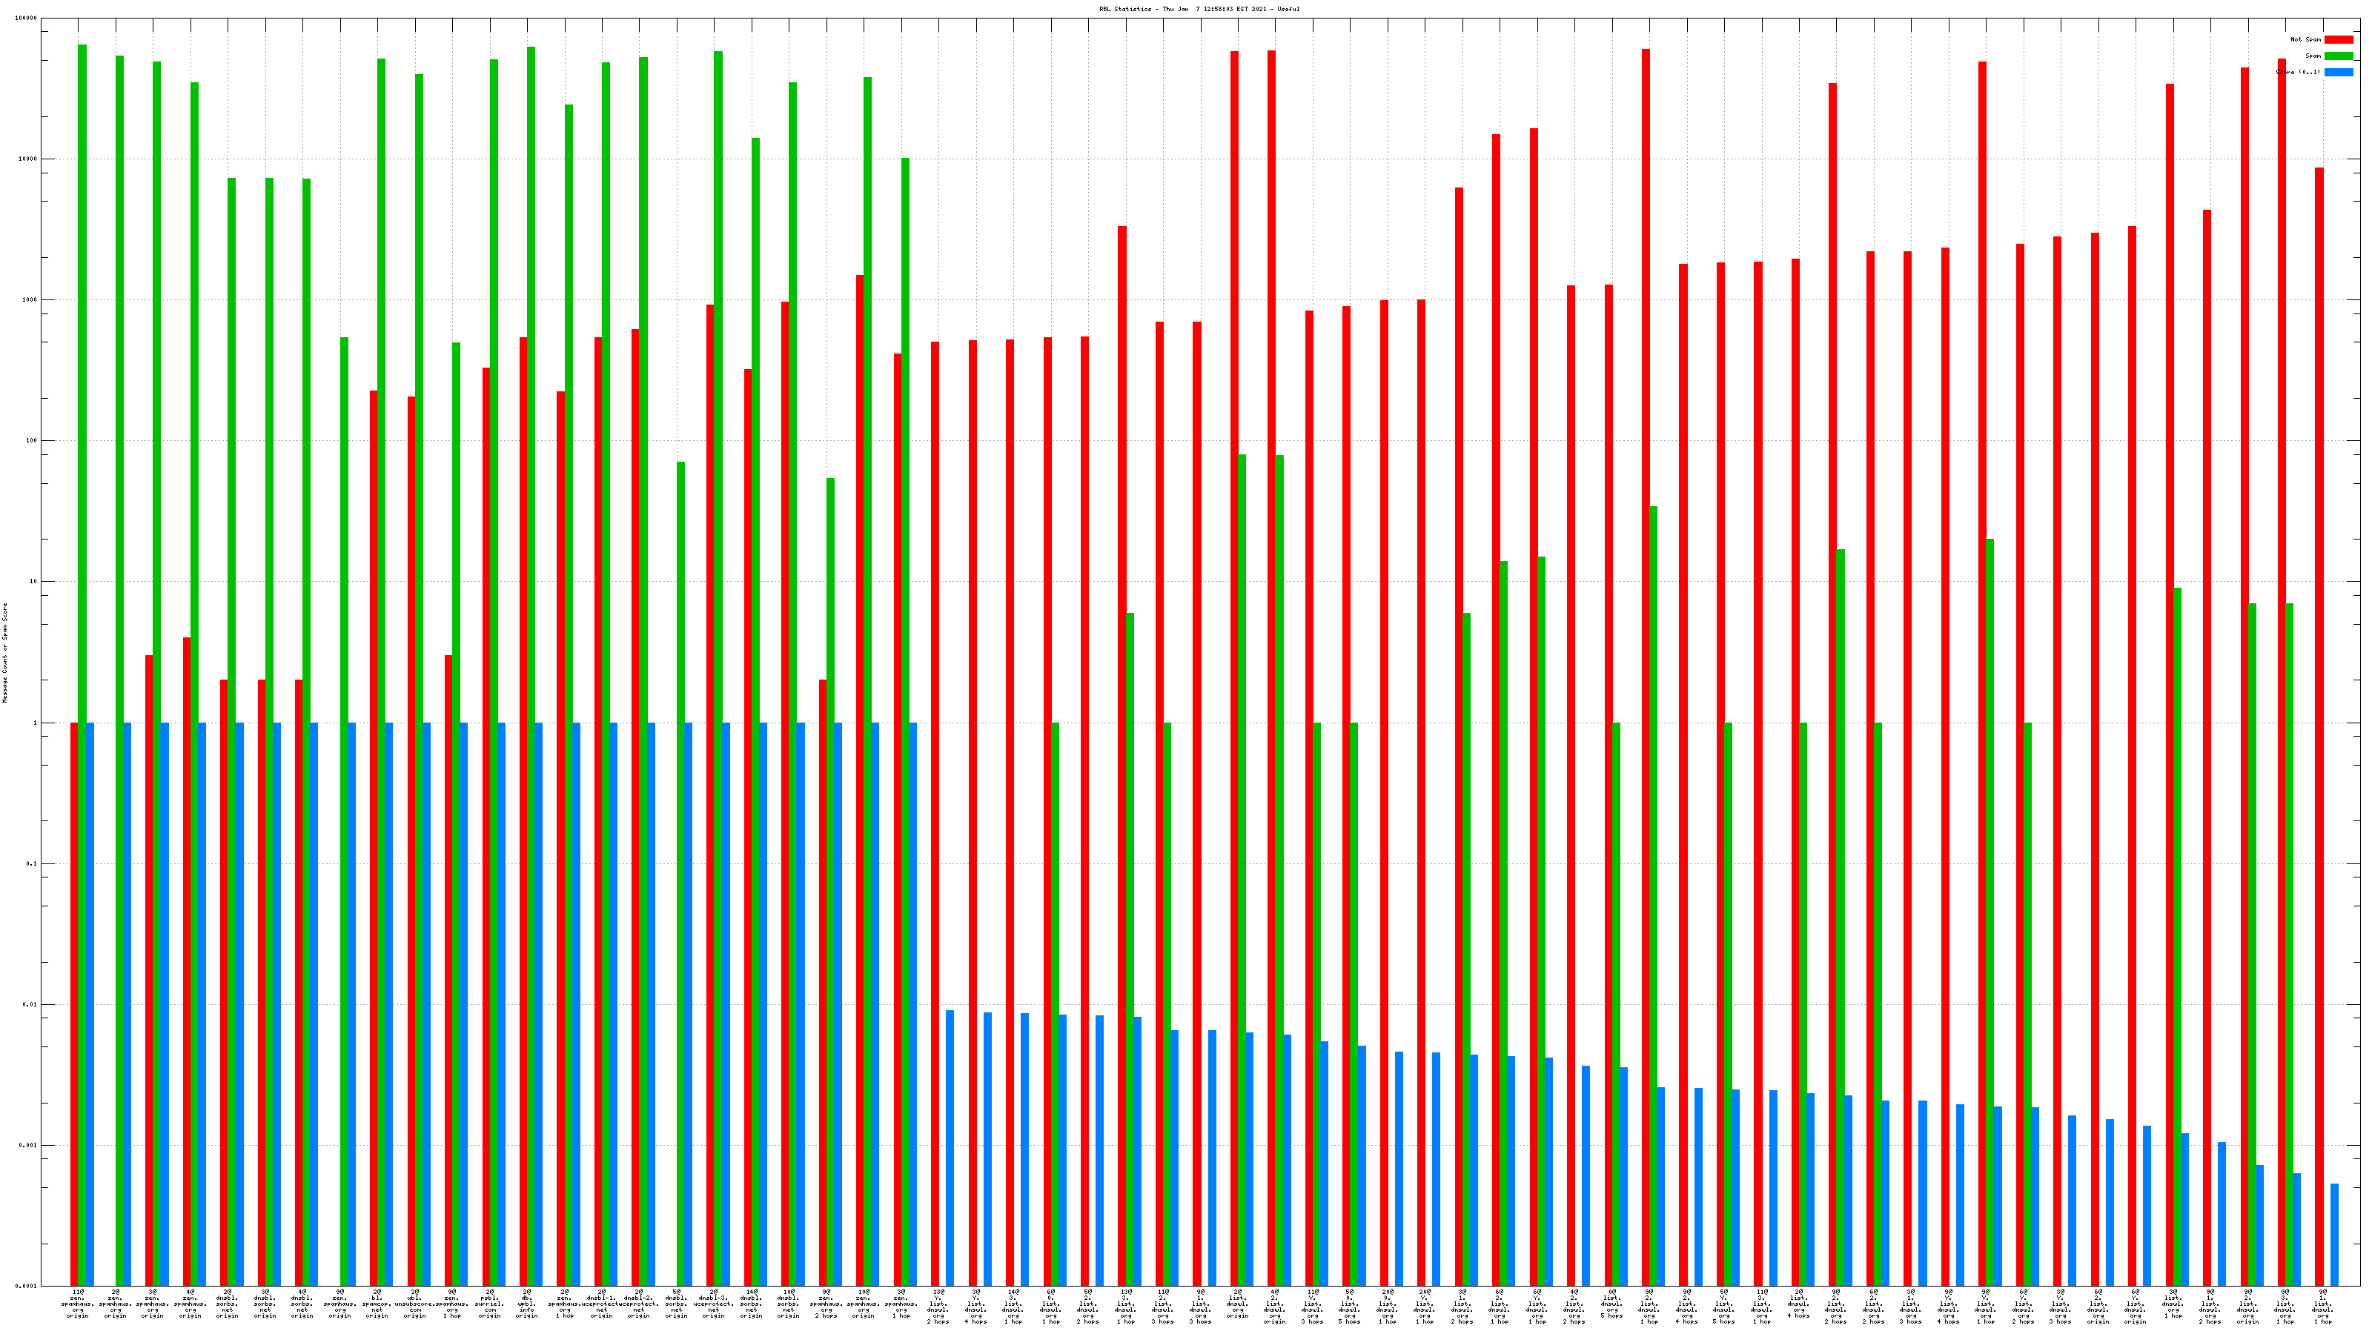
Task: Click the 'bl.spamcop.net origin' x-axis label
Action: click(377, 1304)
